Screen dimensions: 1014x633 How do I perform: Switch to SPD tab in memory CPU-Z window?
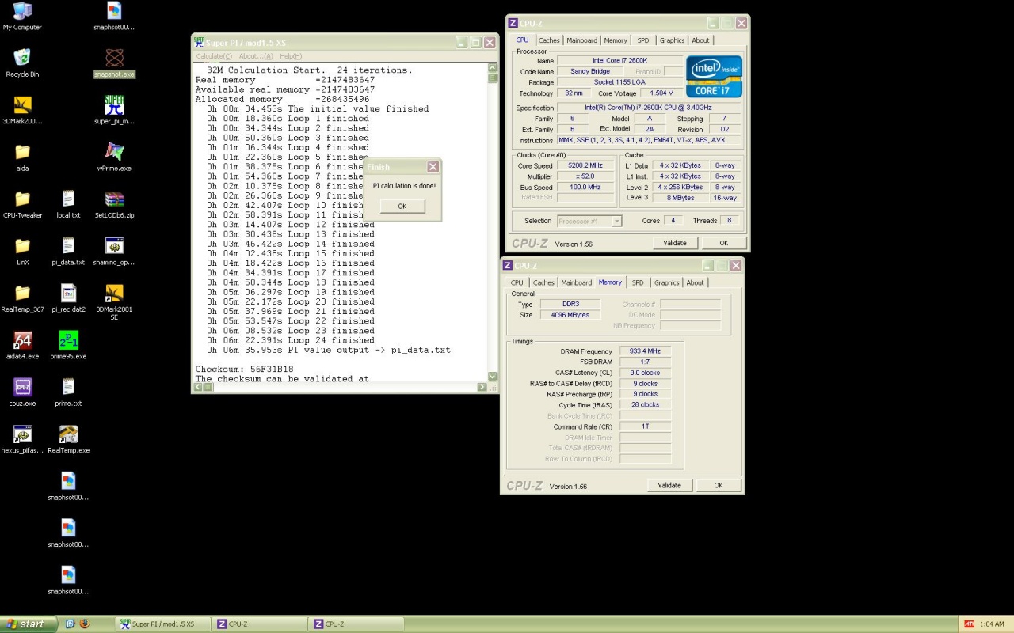[638, 282]
